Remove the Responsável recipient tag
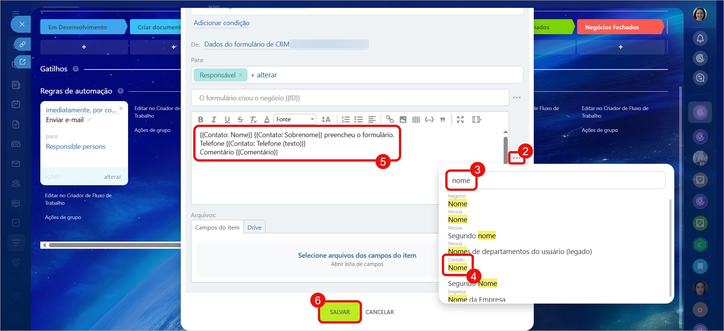This screenshot has height=331, width=724. point(241,75)
